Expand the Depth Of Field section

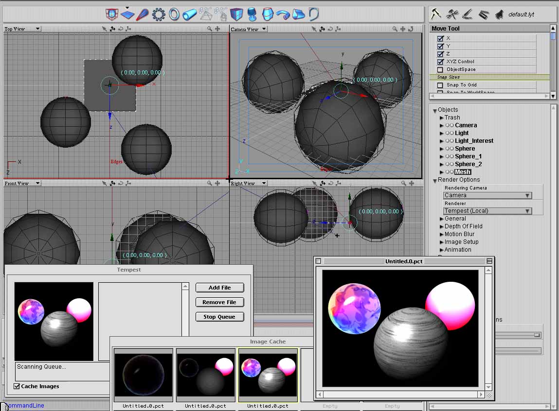(463, 226)
